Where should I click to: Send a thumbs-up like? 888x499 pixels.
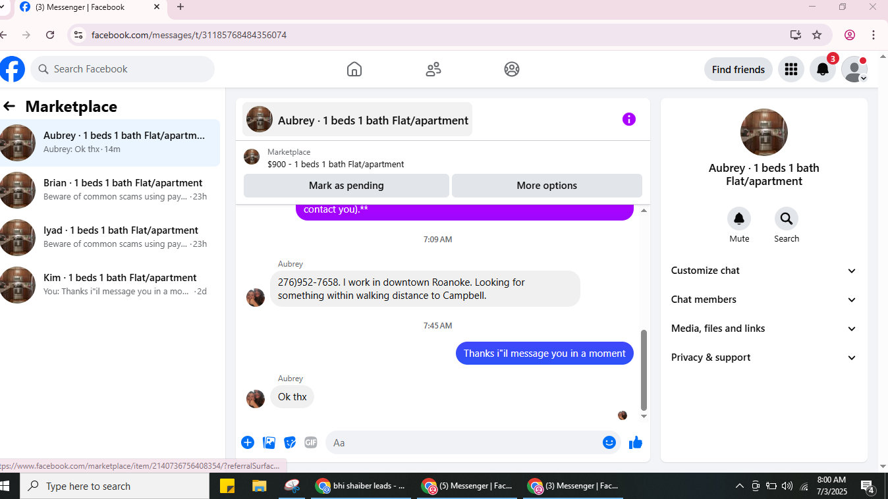coord(636,442)
